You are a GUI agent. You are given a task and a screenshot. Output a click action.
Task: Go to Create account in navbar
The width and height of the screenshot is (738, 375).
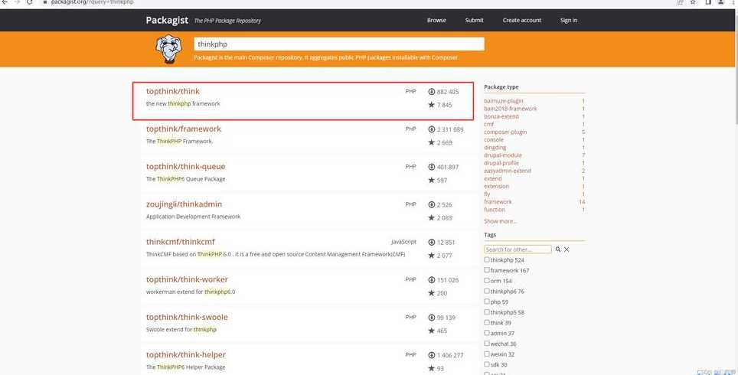tap(521, 20)
